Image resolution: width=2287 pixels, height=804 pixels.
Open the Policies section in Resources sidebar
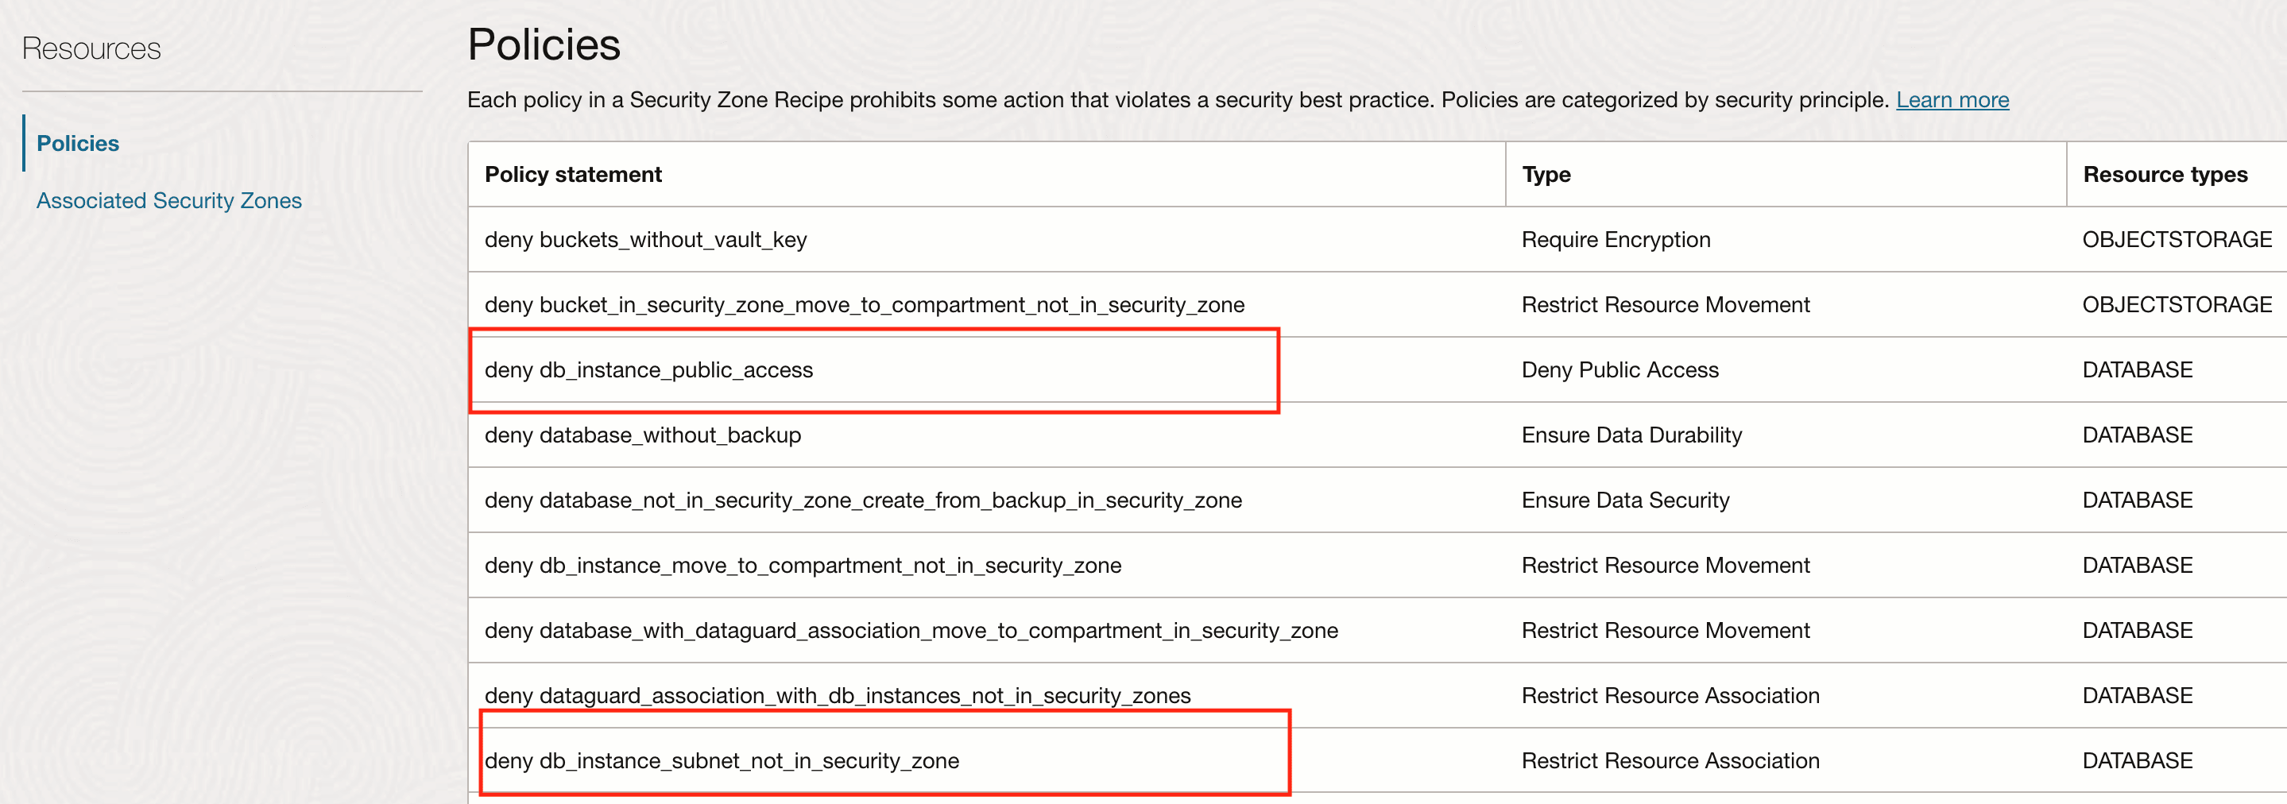(77, 142)
